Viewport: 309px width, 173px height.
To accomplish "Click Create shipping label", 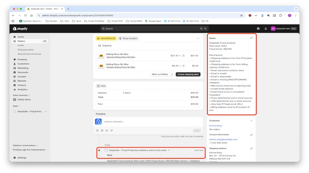I will point(188,74).
